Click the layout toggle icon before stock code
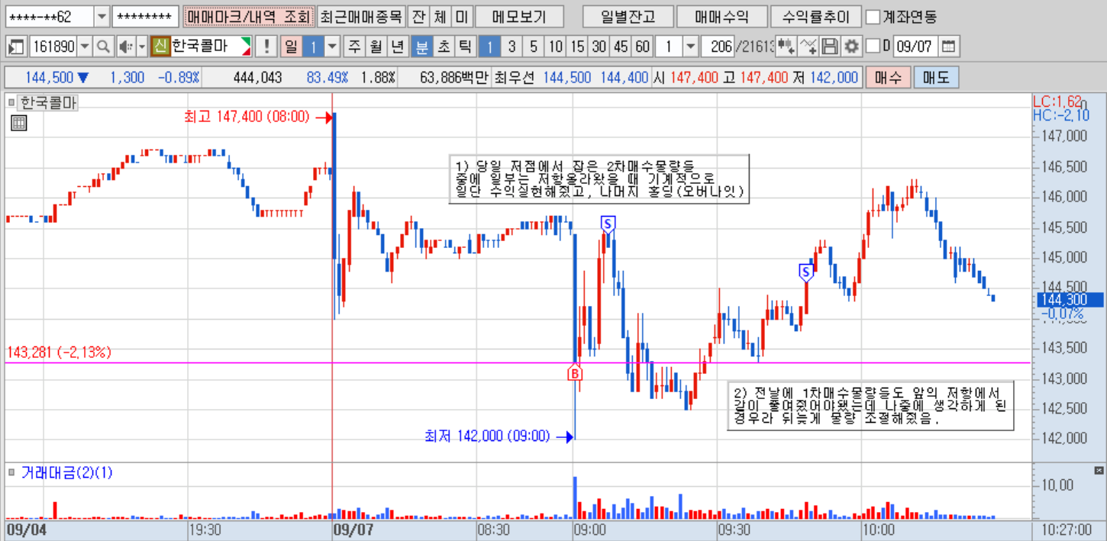This screenshot has width=1107, height=541. tap(16, 47)
